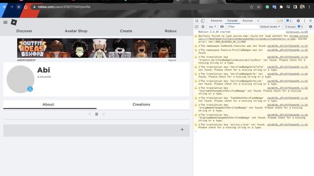Open the green circle extension
314x176 pixels.
pyautogui.click(x=267, y=7)
